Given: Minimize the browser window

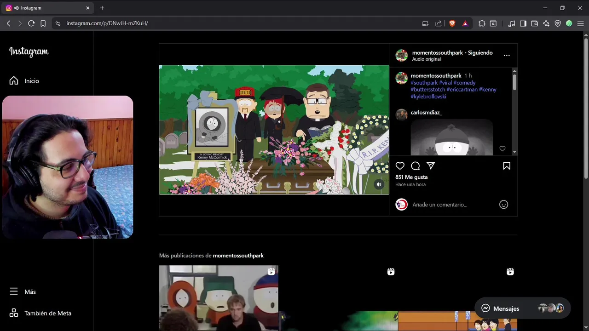Looking at the screenshot, I should pos(545,8).
